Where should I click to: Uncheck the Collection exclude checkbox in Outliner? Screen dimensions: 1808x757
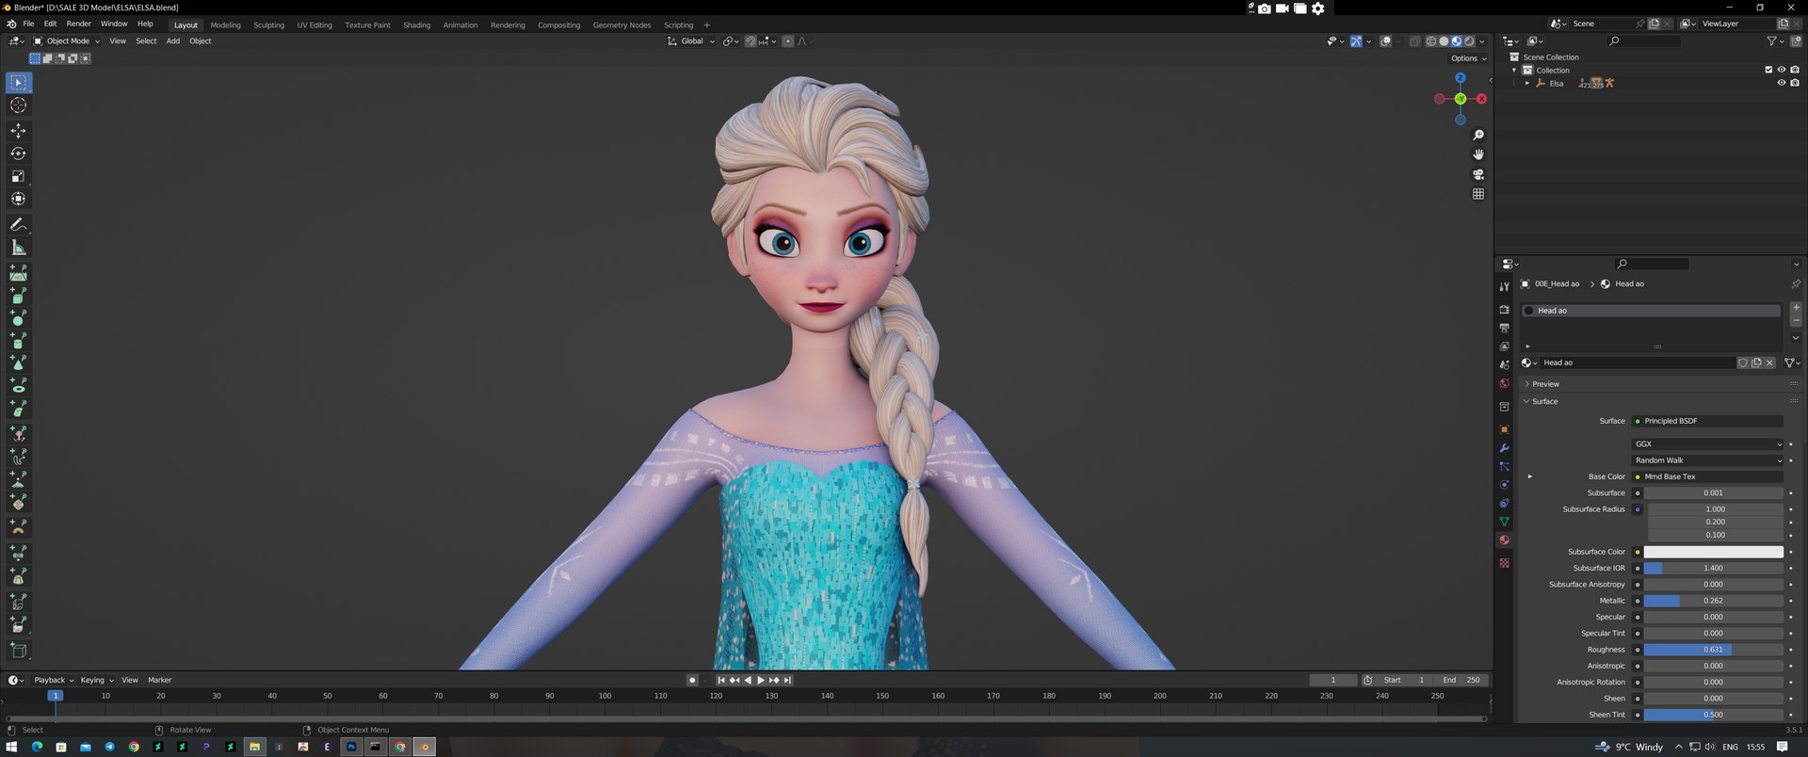pos(1768,70)
